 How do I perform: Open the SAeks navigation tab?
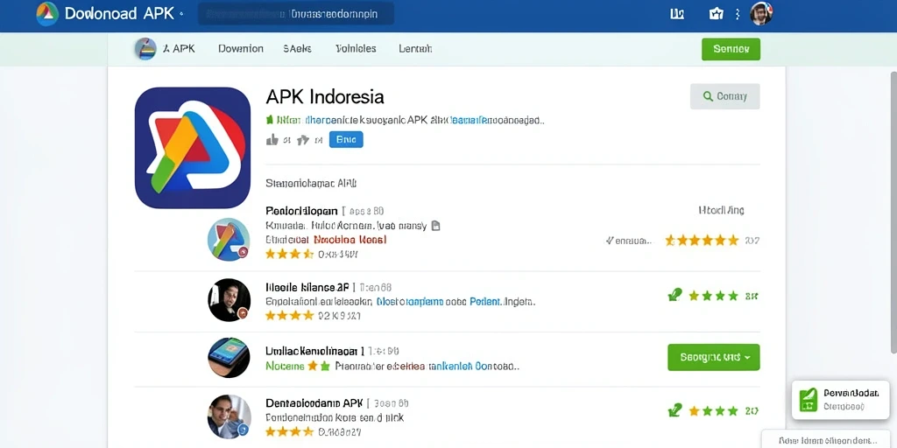pos(297,49)
